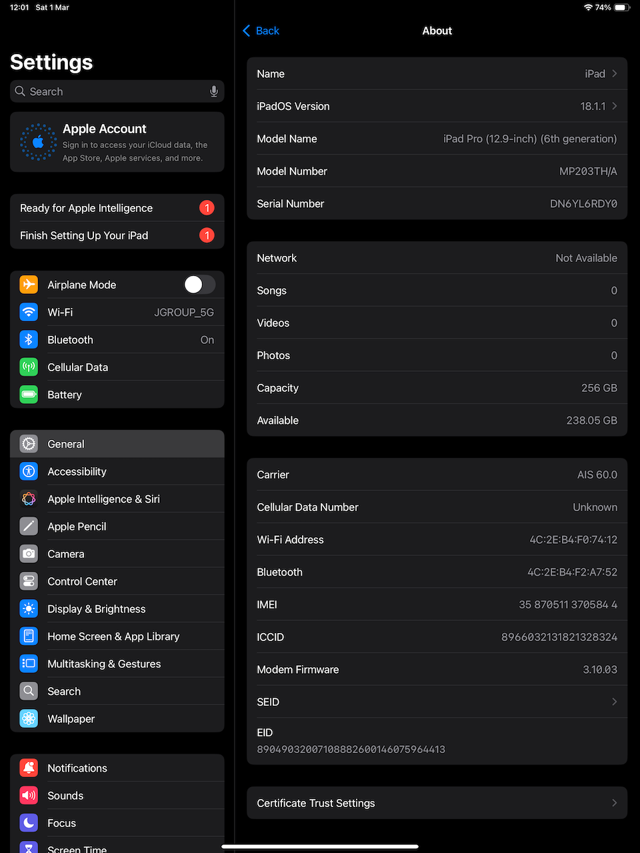Tap the status bar clock 12:01

[19, 7]
